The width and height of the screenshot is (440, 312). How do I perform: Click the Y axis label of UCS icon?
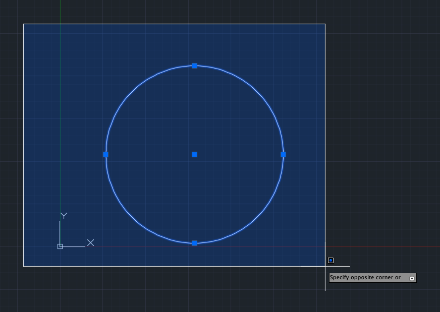(64, 216)
